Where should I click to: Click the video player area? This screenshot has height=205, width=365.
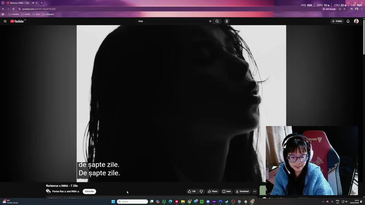coord(181,104)
